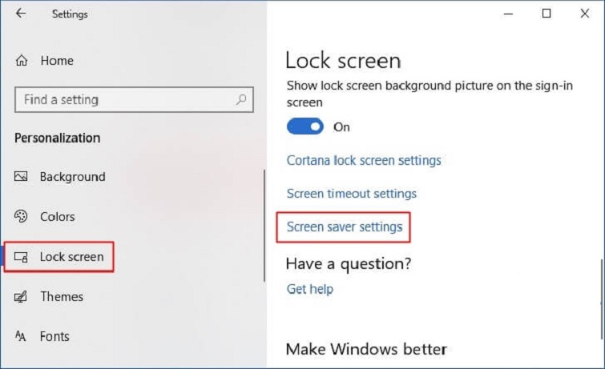Open Screen timeout settings link
The image size is (605, 369).
point(352,194)
